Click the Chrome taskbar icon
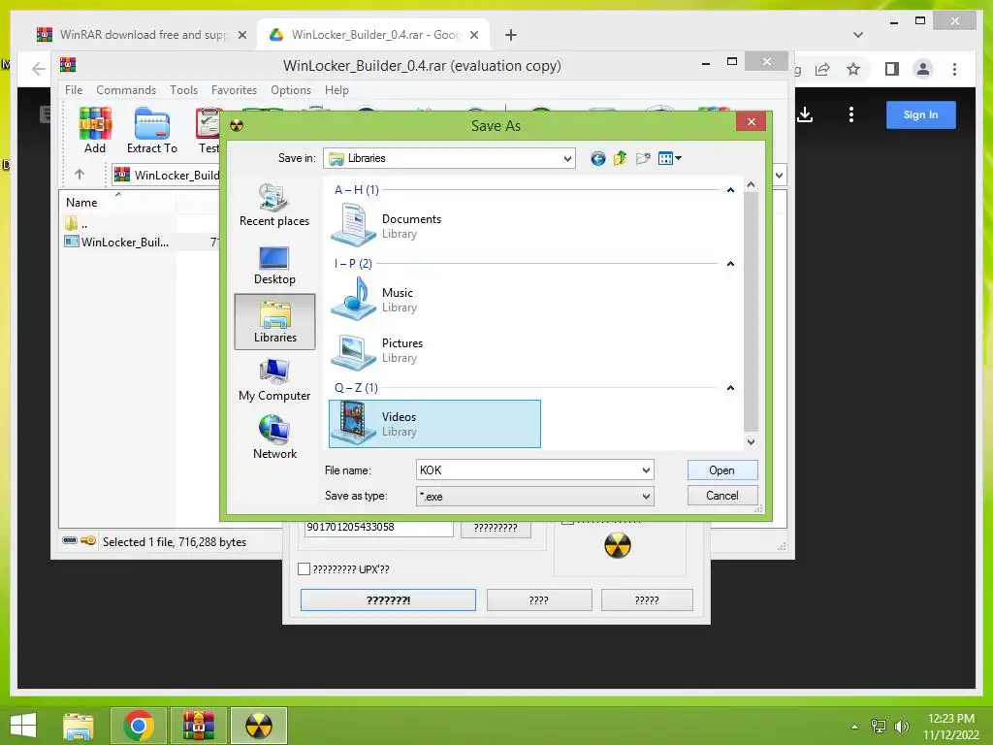993x745 pixels. tap(139, 726)
